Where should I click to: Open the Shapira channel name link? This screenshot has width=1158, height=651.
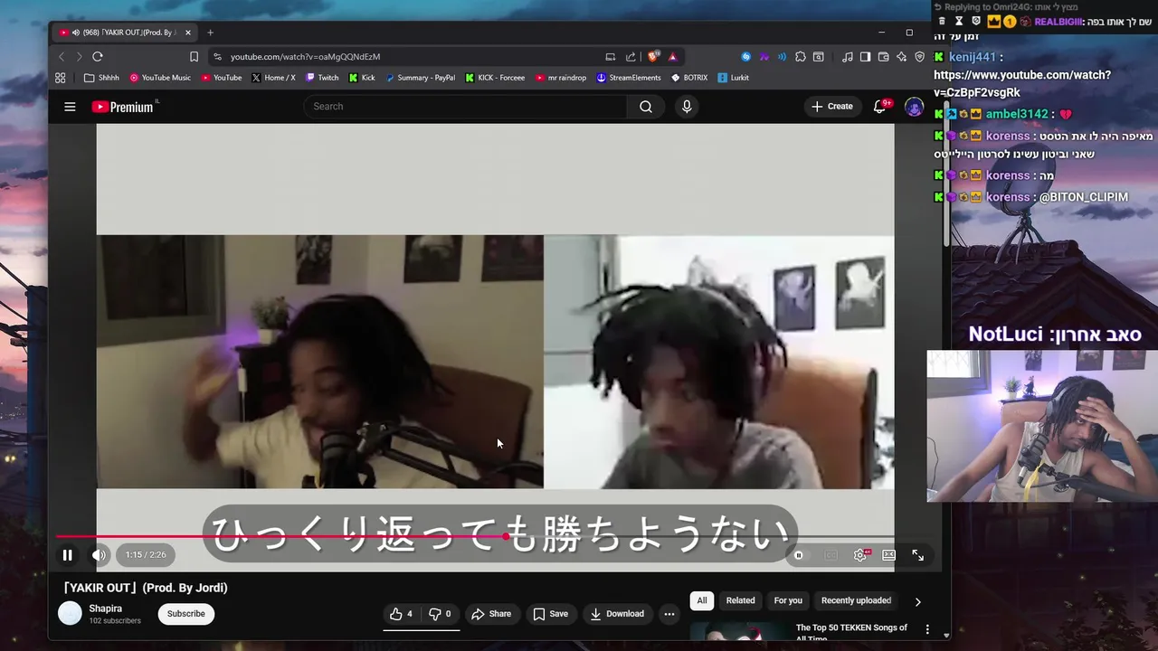pyautogui.click(x=106, y=609)
